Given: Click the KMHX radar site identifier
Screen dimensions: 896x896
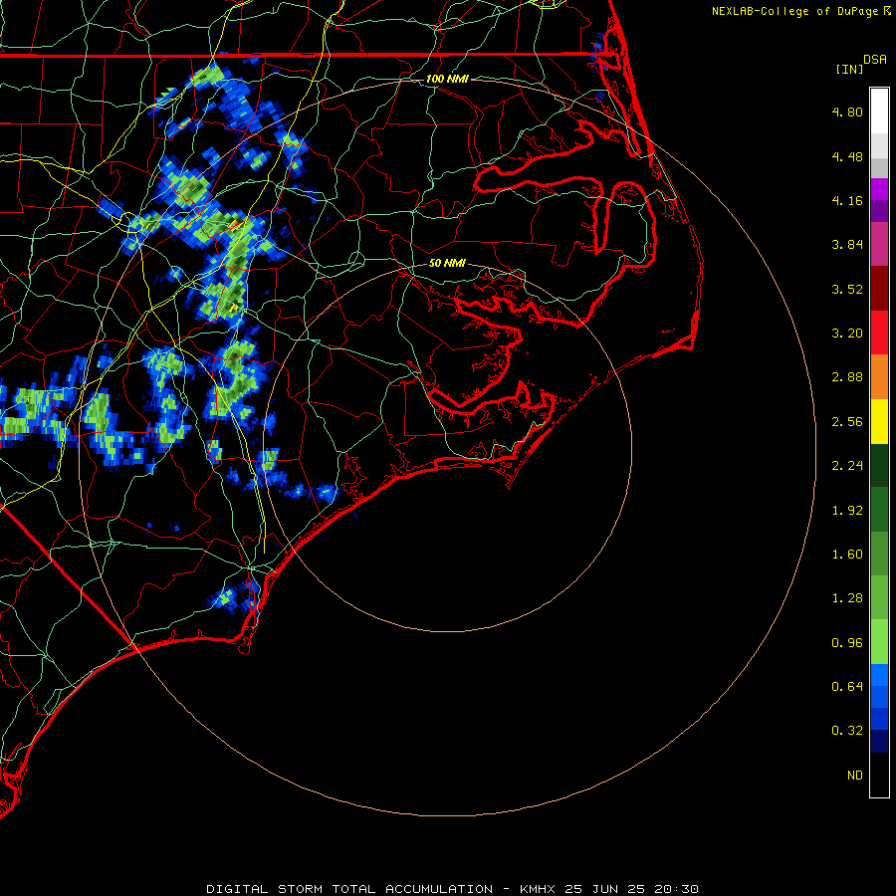Looking at the screenshot, I should click(538, 889).
